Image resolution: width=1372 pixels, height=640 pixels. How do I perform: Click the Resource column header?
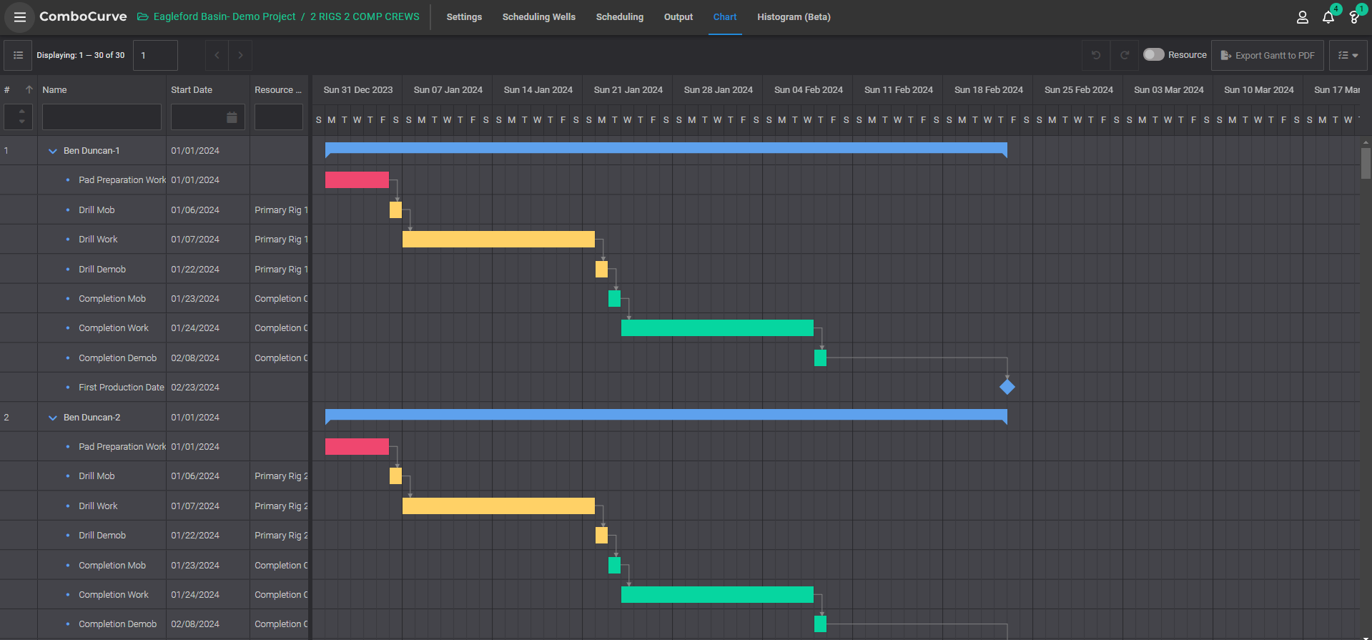pyautogui.click(x=278, y=90)
